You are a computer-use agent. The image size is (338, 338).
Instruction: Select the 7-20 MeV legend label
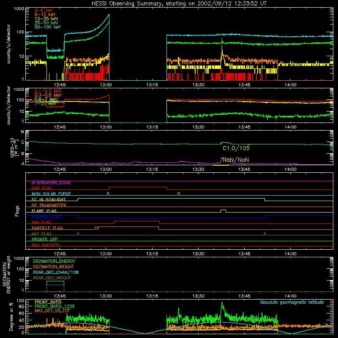click(46, 104)
